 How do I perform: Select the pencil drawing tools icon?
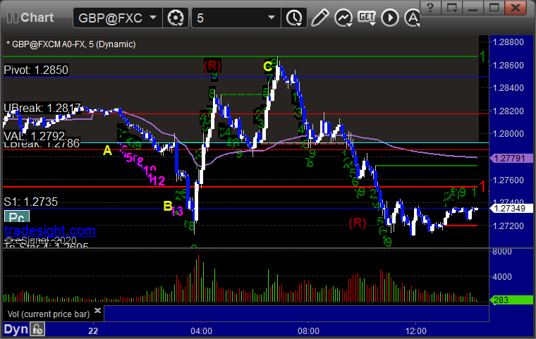[x=319, y=18]
